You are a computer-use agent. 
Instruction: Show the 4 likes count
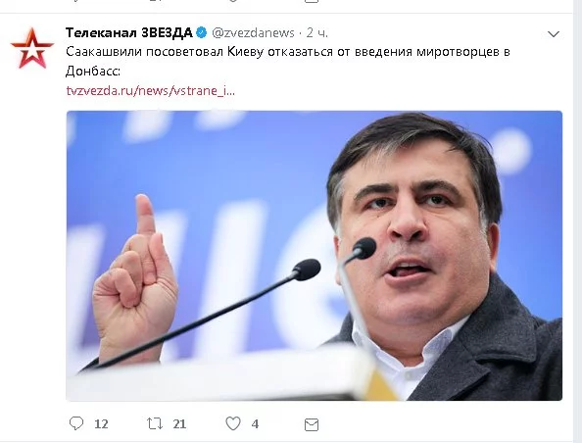(255, 424)
